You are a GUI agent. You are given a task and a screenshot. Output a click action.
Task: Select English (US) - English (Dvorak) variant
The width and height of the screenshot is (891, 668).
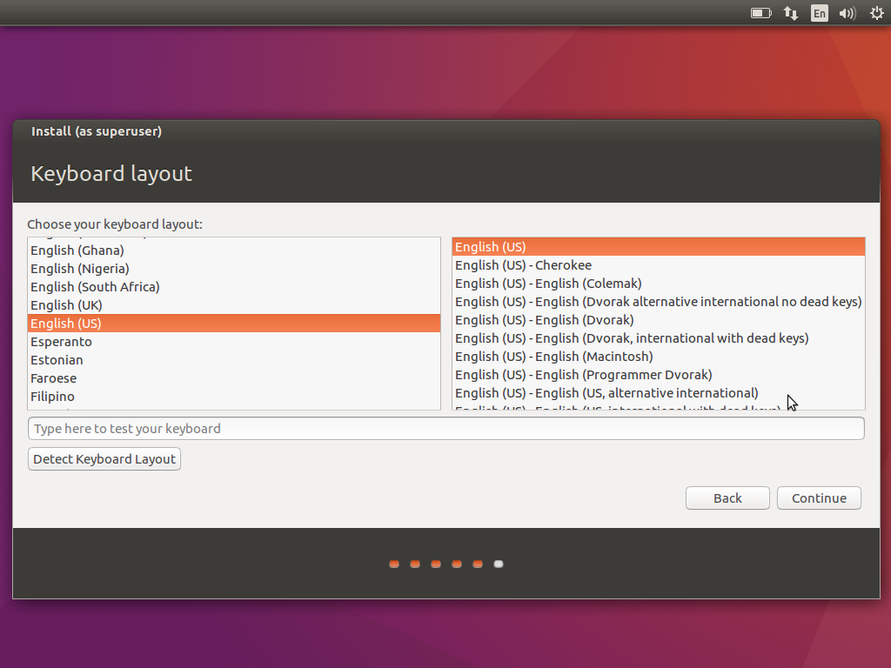pos(659,320)
